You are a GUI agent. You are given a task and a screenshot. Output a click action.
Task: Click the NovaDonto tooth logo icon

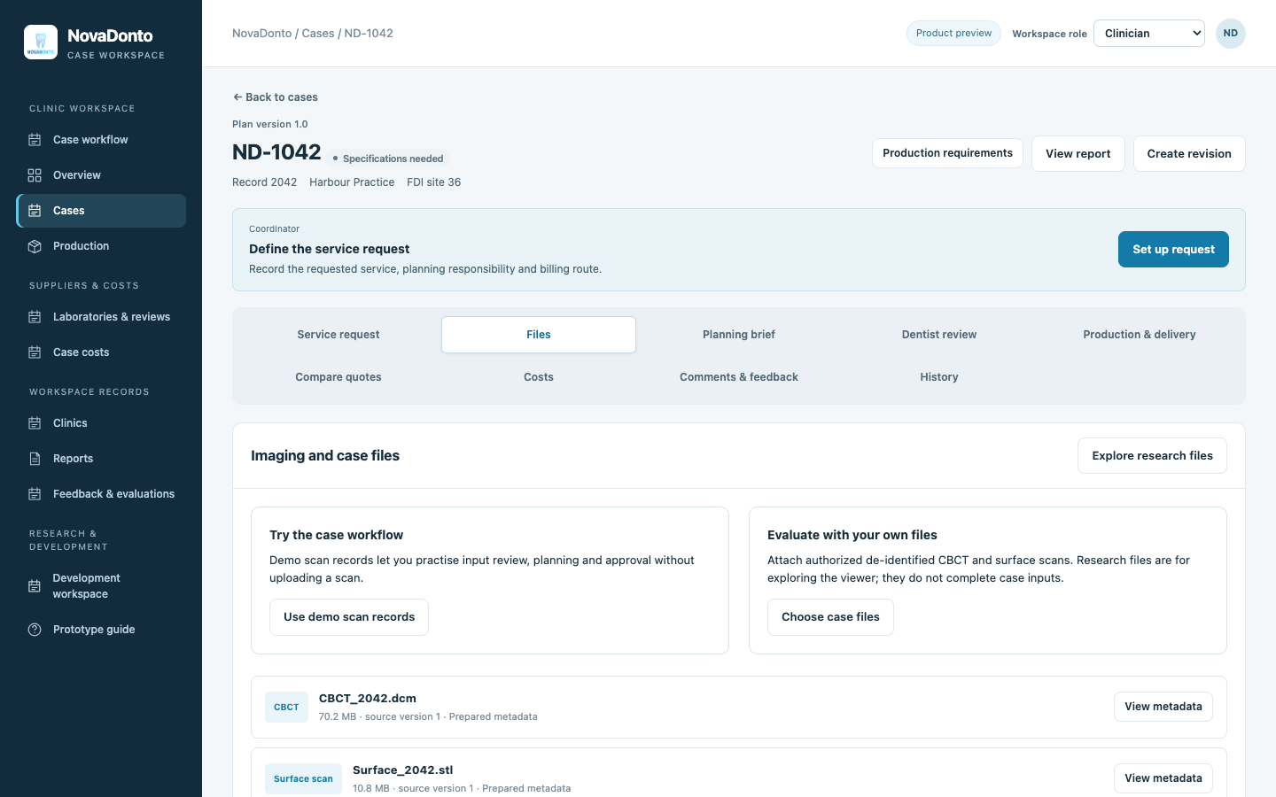pyautogui.click(x=41, y=43)
